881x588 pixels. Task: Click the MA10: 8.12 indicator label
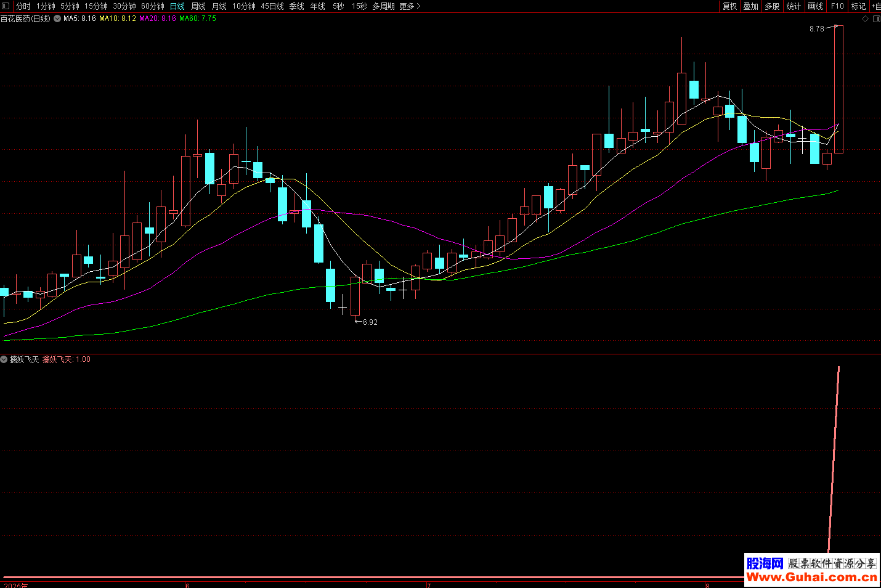[x=118, y=18]
